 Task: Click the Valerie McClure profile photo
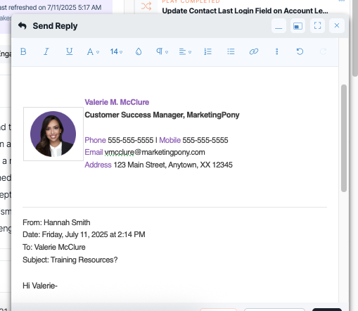pos(53,134)
